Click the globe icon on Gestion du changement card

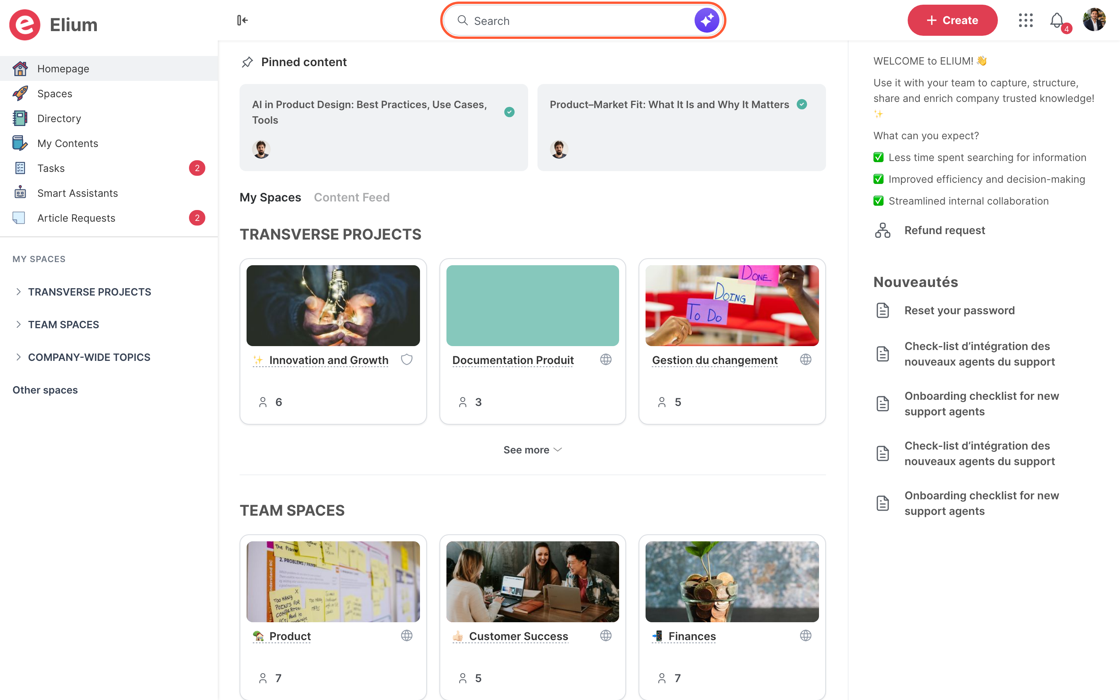point(806,360)
